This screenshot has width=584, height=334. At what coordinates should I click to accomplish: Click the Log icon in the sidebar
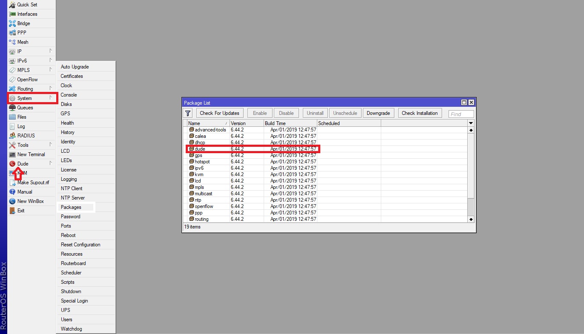point(13,126)
